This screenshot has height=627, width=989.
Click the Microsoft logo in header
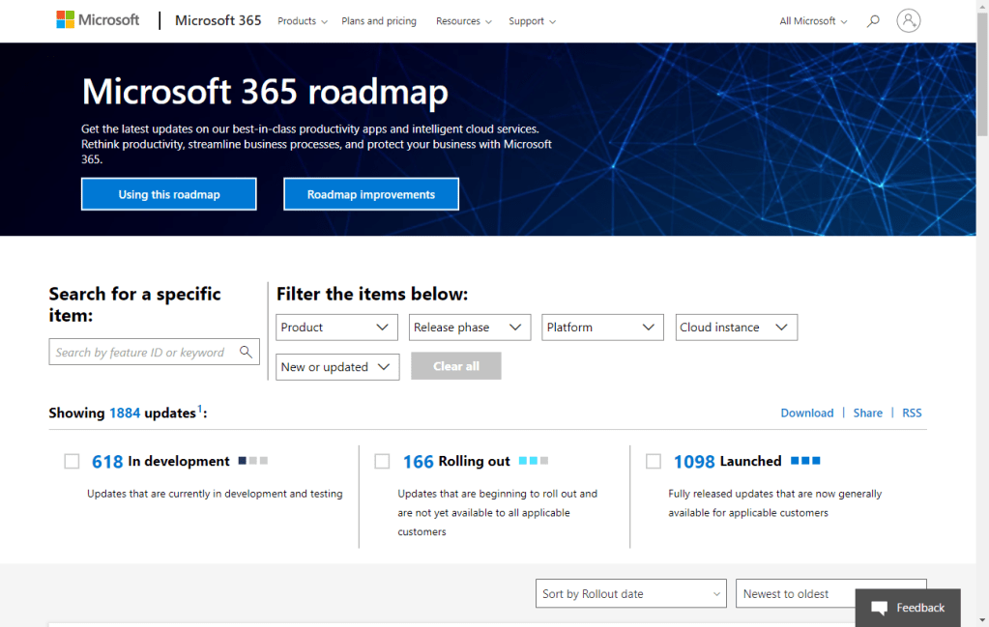point(98,20)
